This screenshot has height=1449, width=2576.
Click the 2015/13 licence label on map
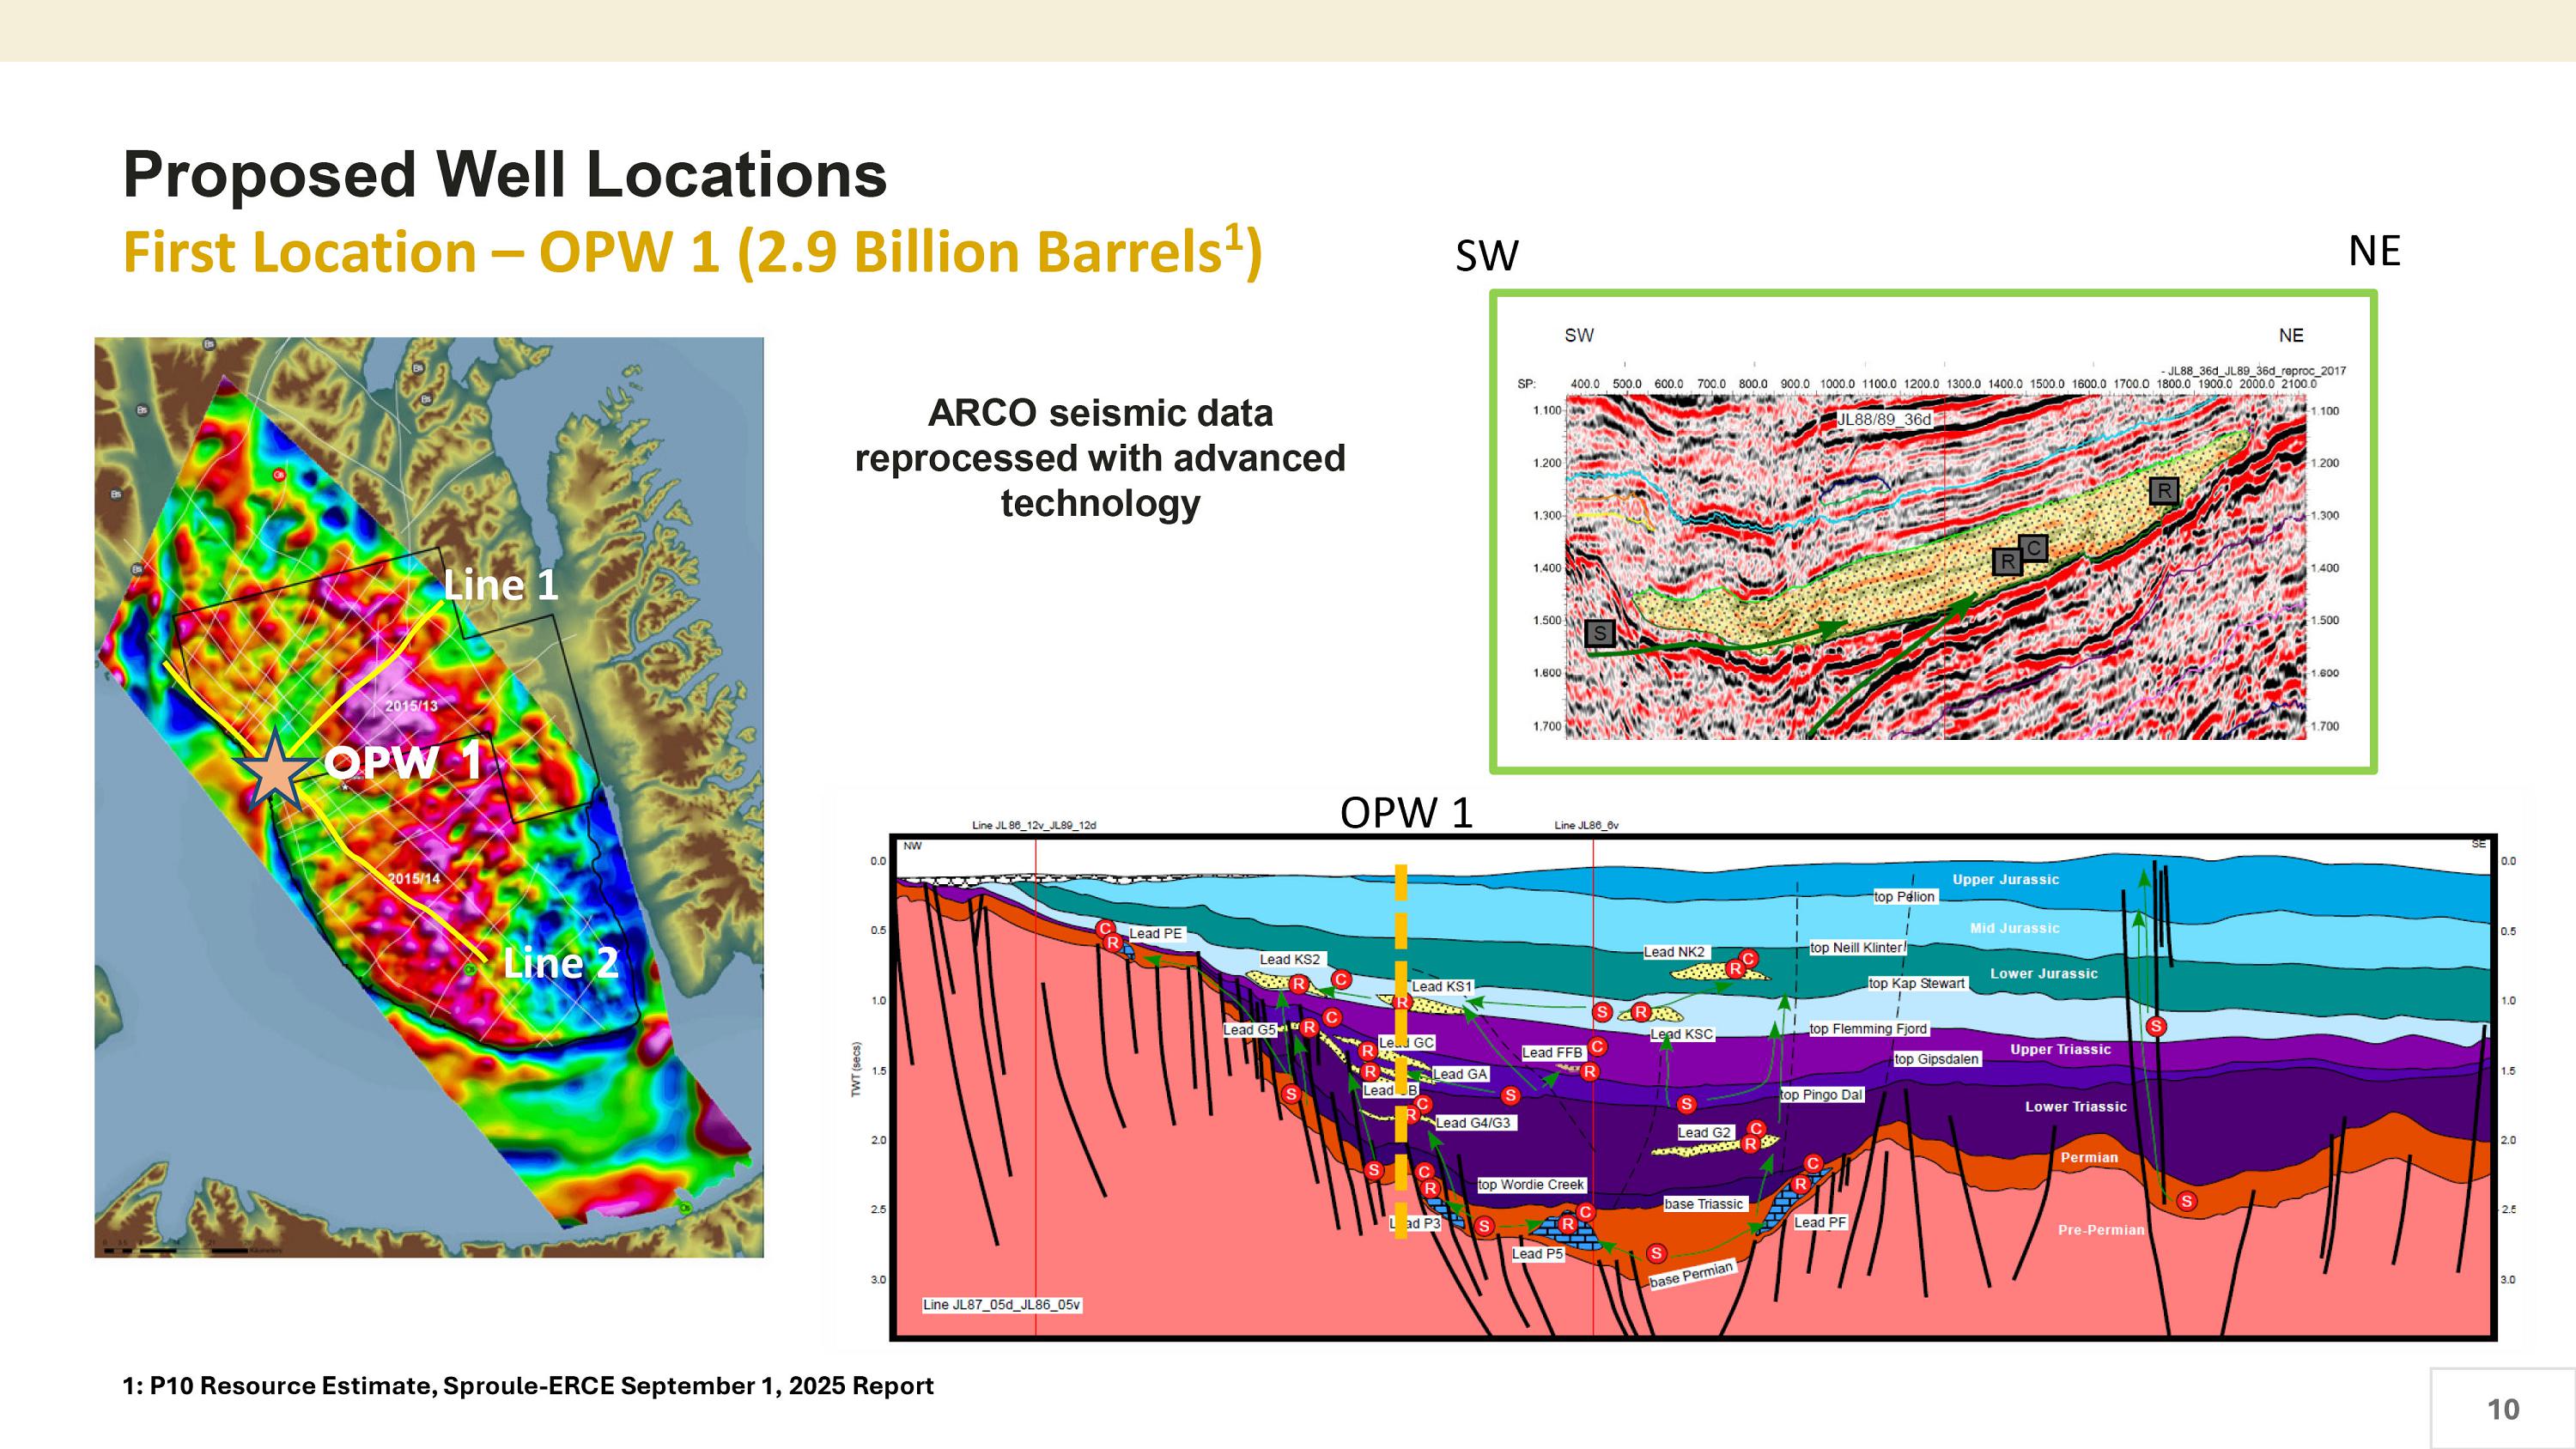(411, 706)
